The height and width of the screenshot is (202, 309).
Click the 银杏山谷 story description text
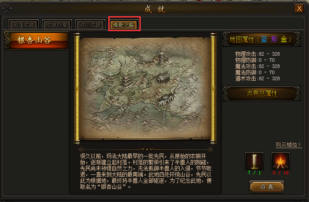(x=146, y=171)
